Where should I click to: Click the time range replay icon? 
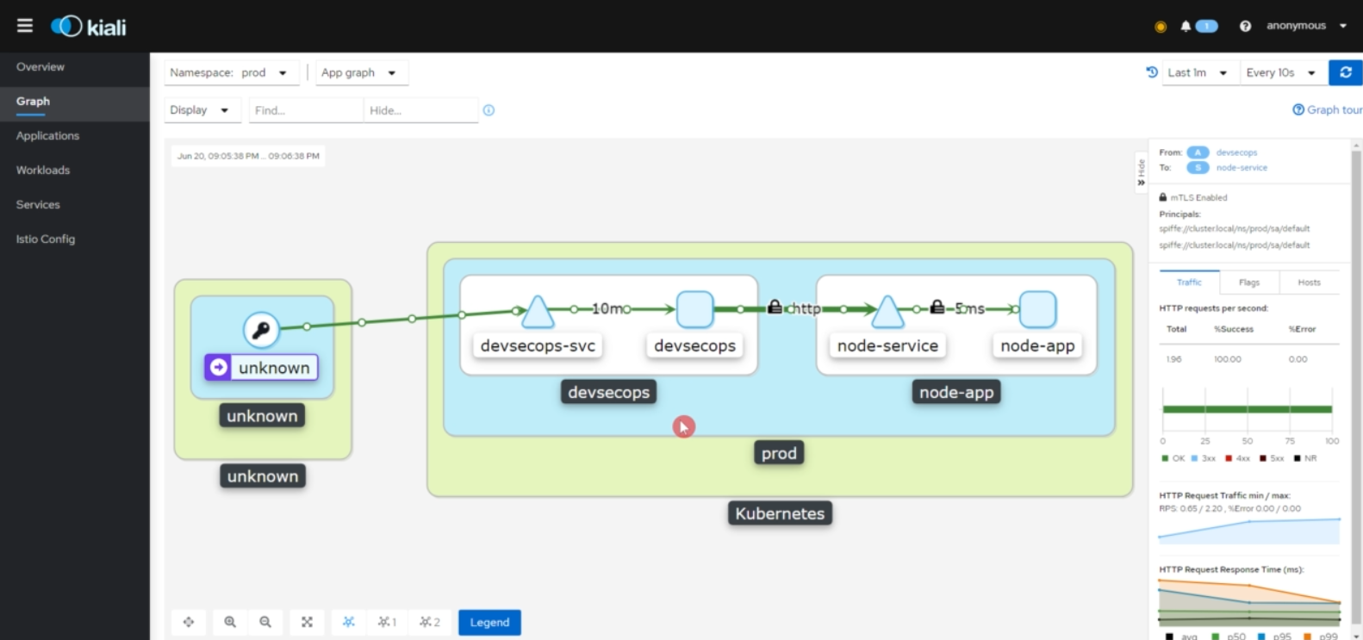click(x=1152, y=72)
